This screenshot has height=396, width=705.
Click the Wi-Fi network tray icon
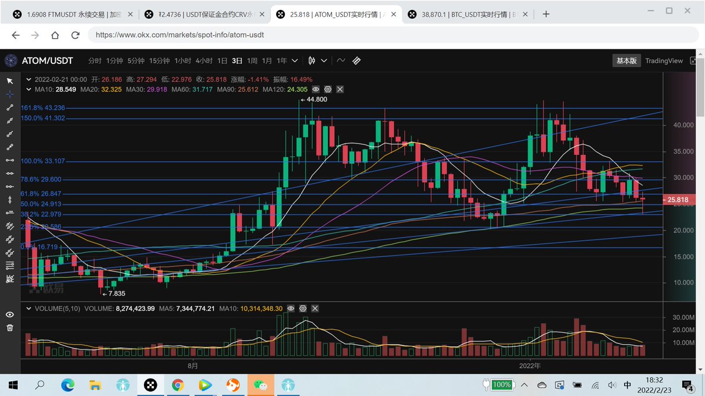click(595, 385)
